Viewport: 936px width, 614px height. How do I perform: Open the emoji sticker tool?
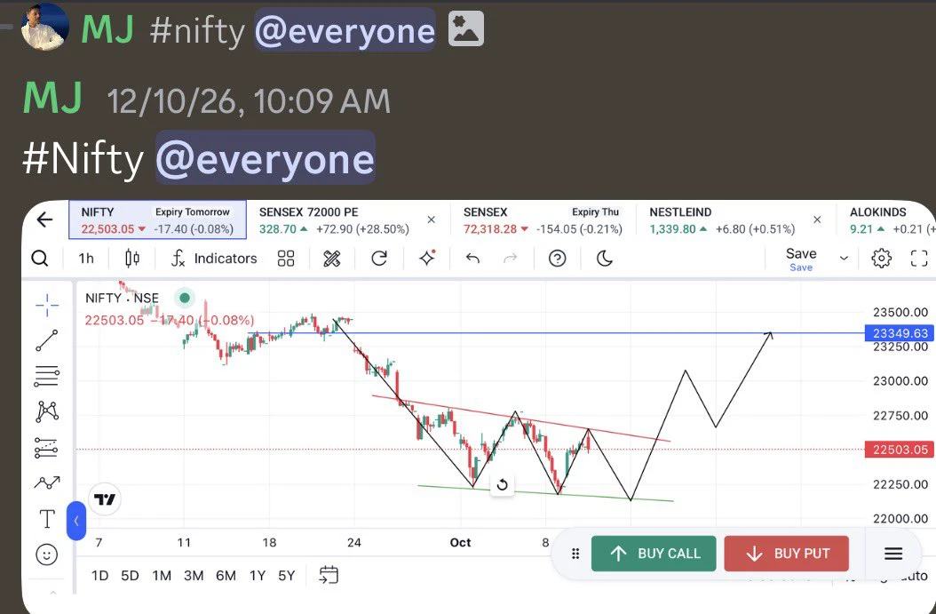pos(46,554)
